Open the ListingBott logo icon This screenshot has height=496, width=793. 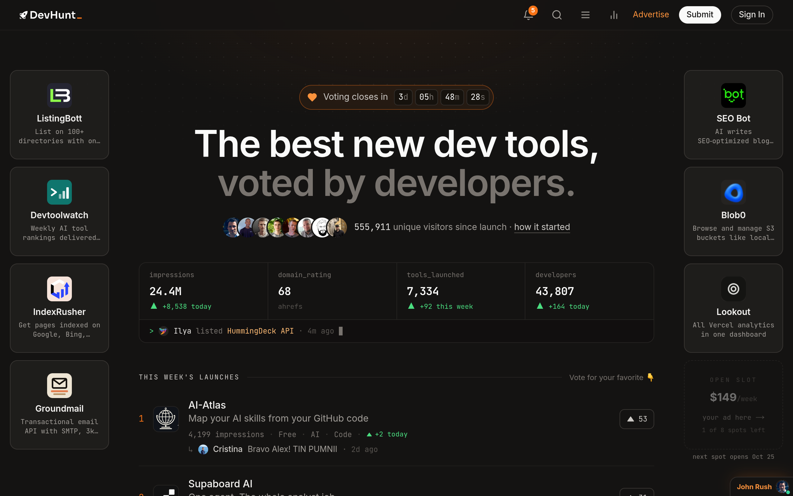tap(59, 95)
